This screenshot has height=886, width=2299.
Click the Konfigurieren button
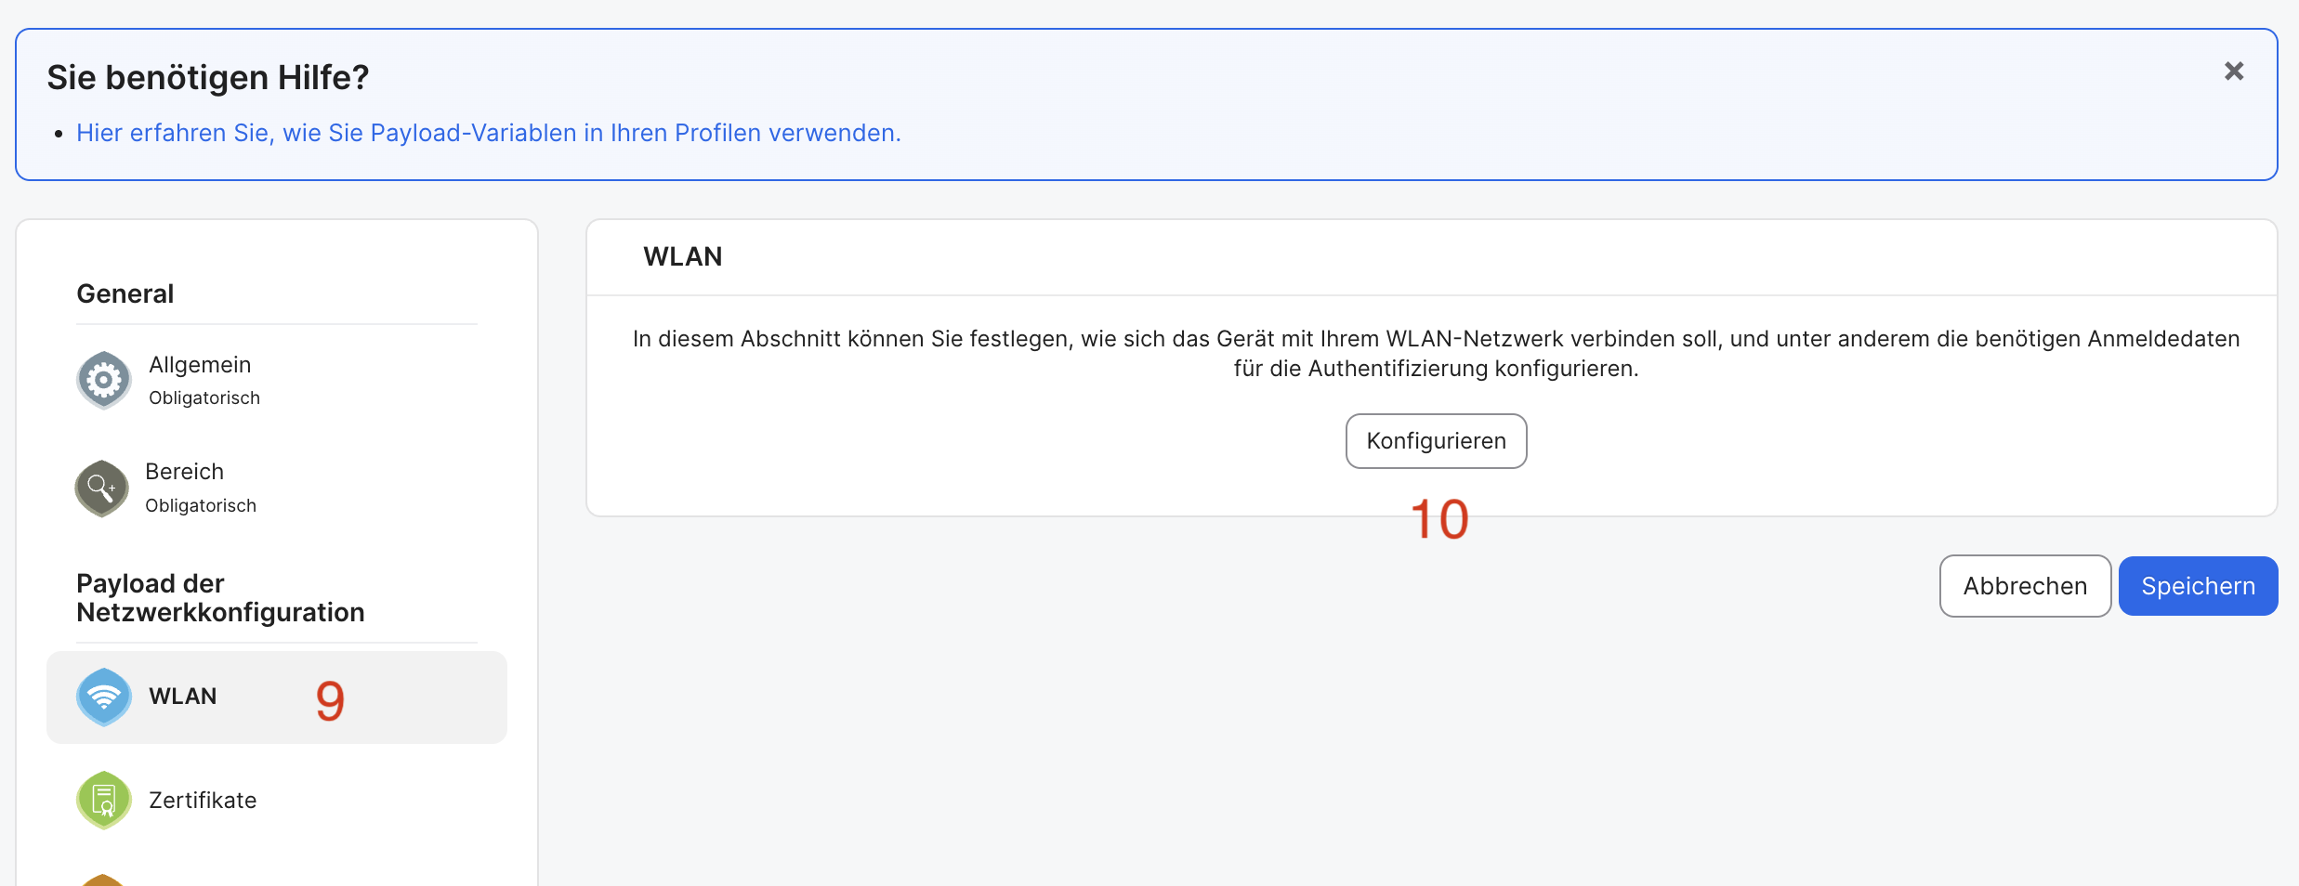(1436, 441)
